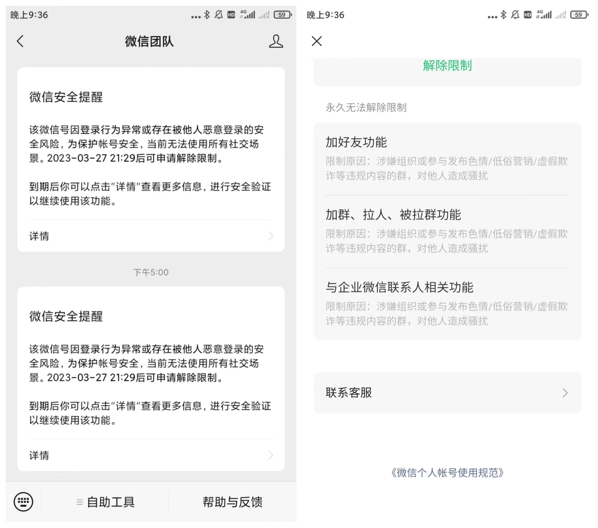Tap the chevron beside first 详情
The image size is (598, 528).
271,236
